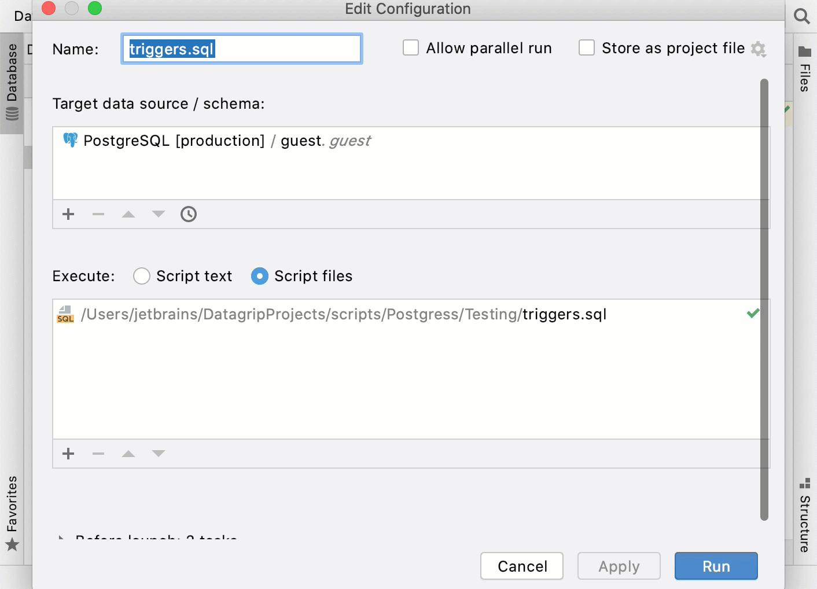Image resolution: width=817 pixels, height=589 pixels.
Task: Add another script file with plus icon
Action: pos(68,454)
